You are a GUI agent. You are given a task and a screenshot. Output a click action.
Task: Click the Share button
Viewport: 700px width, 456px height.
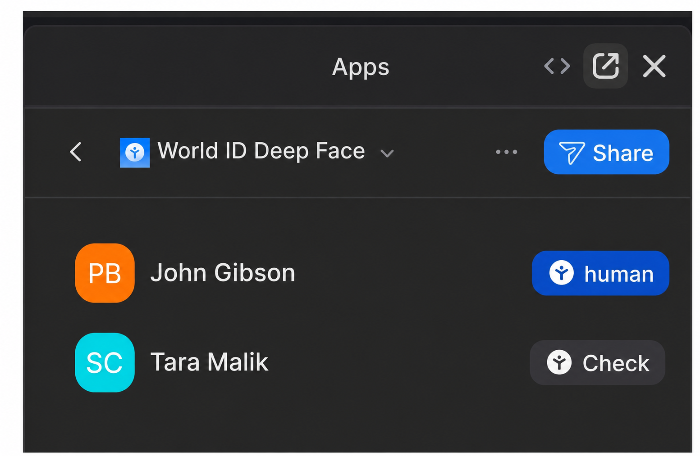point(606,152)
